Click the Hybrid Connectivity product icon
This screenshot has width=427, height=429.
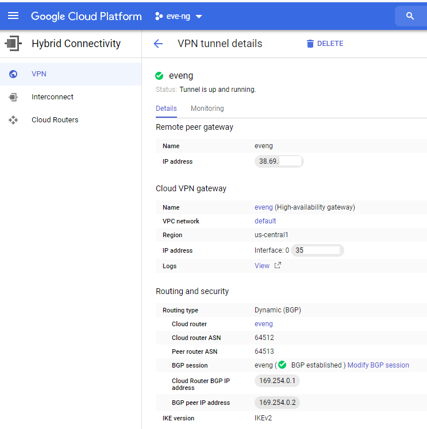13,43
